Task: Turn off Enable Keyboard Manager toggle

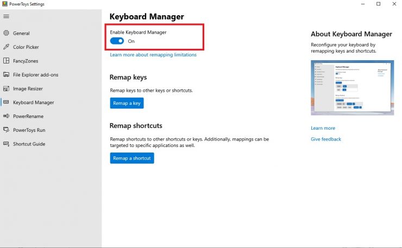Action: pyautogui.click(x=117, y=41)
